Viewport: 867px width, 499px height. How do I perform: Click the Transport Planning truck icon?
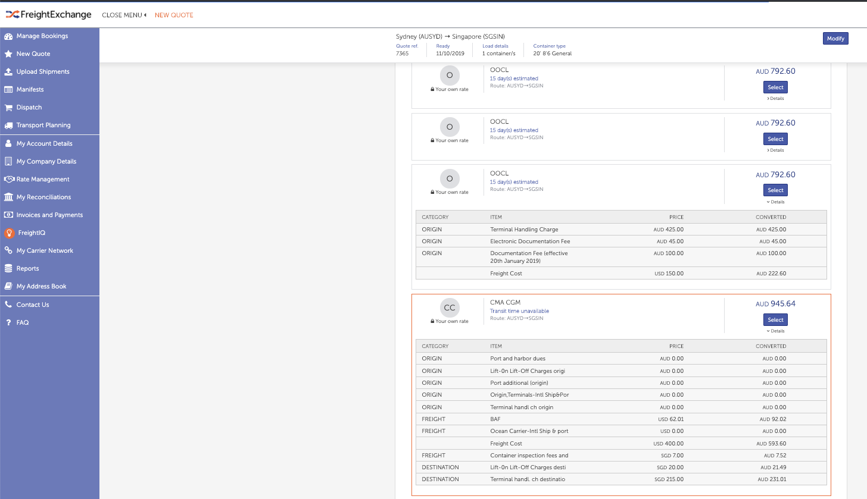pyautogui.click(x=8, y=125)
